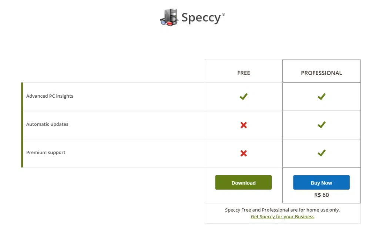
Task: Click the R$ 60 price label
Action: tap(321, 195)
